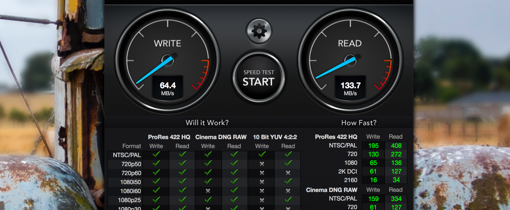Click Cinema DNG RAW header in How Fast panel
510x210 pixels.
click(x=331, y=190)
